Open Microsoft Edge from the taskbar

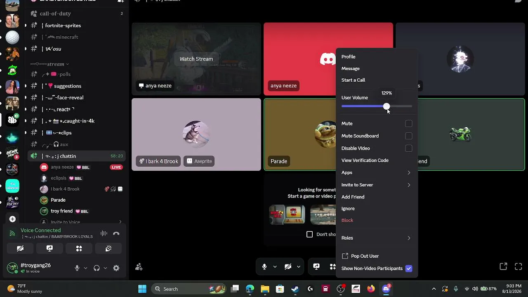click(x=250, y=289)
